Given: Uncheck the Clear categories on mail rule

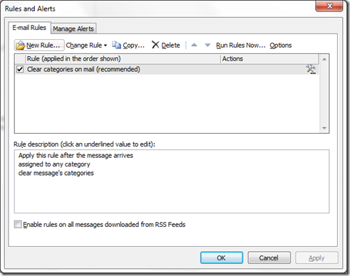Looking at the screenshot, I should click(20, 69).
